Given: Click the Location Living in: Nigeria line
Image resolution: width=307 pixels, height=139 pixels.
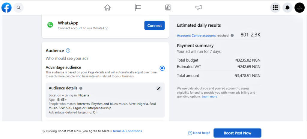Looking at the screenshot, I should 69,95.
